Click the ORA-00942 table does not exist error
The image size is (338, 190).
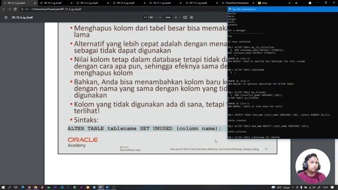[255, 107]
